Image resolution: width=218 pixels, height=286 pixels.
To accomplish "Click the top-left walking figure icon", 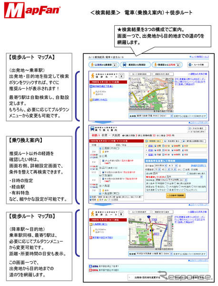I will click(92, 64).
